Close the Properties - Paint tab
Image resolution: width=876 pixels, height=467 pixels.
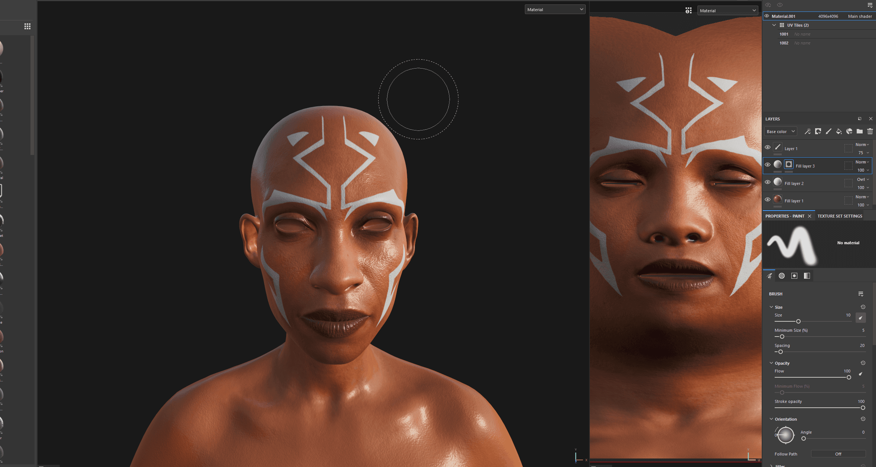tap(810, 216)
